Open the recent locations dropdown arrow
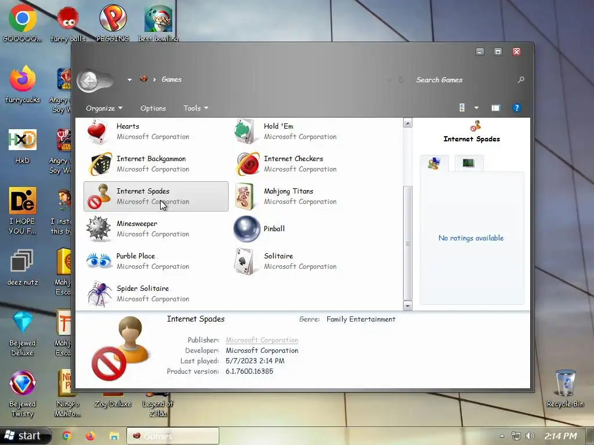Image resolution: width=594 pixels, height=445 pixels. pos(129,80)
